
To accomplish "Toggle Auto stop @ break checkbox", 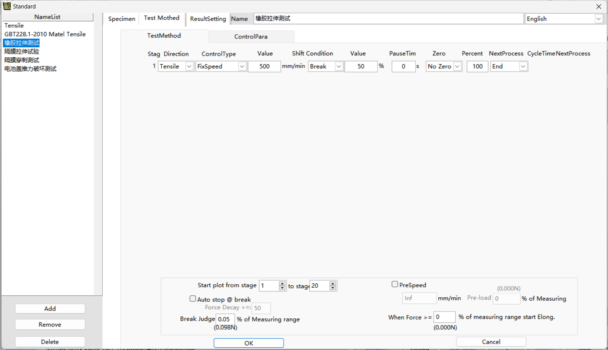I will pyautogui.click(x=193, y=298).
